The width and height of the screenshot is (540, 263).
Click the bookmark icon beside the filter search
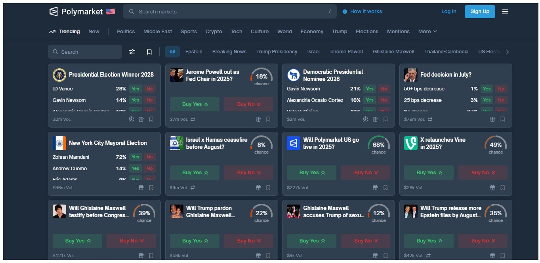[x=149, y=52]
